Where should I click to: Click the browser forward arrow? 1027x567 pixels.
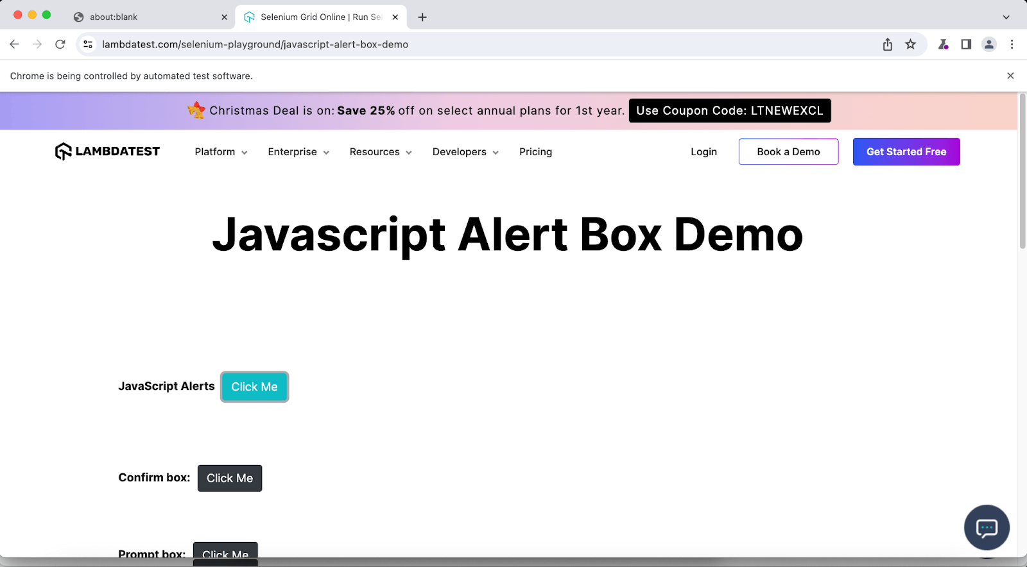click(37, 44)
